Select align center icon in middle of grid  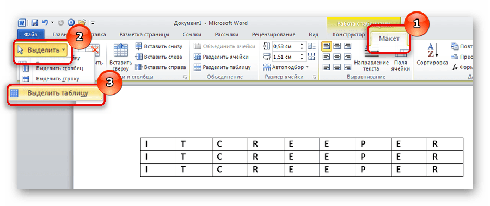[337, 57]
